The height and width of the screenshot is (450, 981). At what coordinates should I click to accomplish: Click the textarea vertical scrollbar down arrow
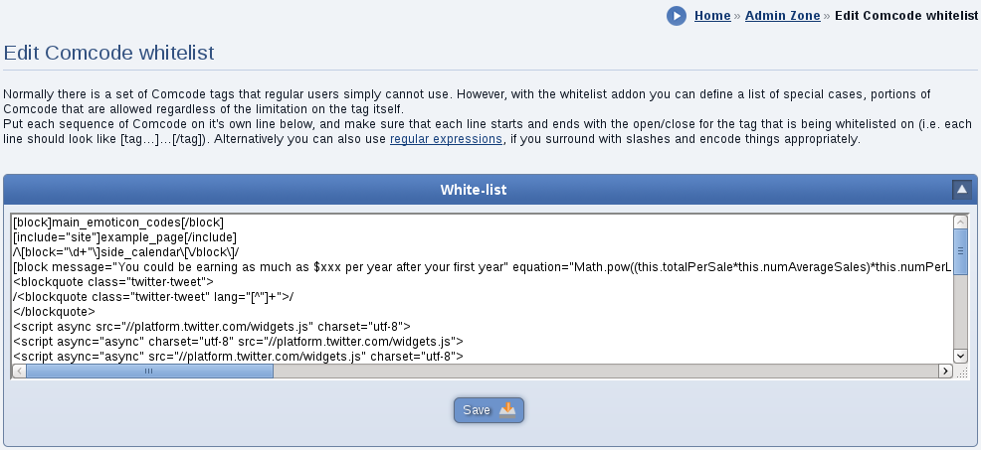coord(960,356)
